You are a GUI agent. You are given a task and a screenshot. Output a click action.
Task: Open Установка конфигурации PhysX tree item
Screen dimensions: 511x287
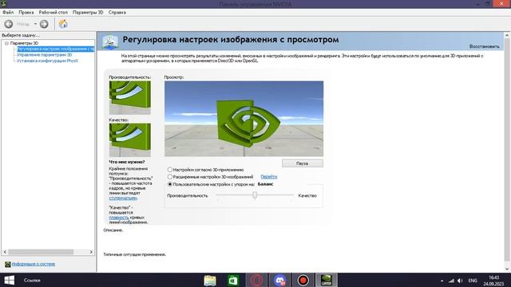48,61
